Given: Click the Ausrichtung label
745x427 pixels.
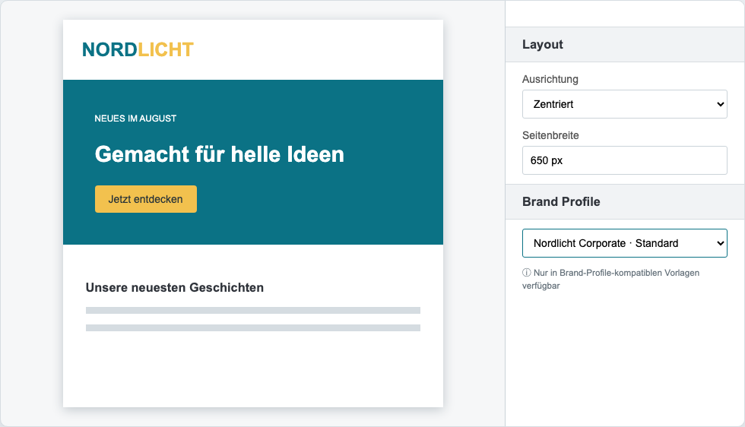Looking at the screenshot, I should tap(550, 79).
